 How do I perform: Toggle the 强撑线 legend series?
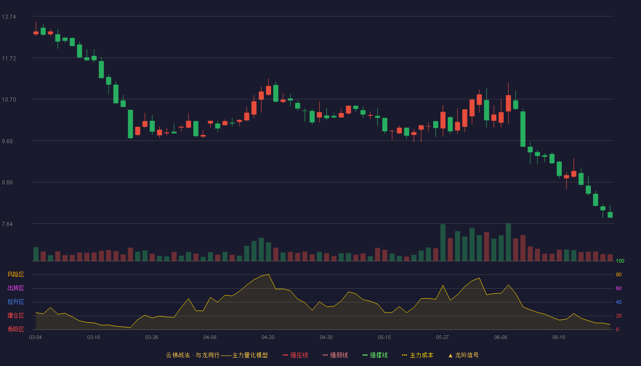(375, 355)
